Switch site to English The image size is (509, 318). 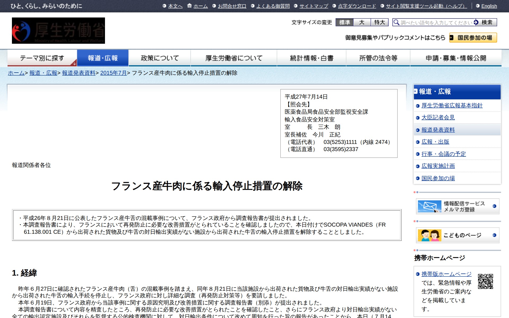(x=489, y=6)
